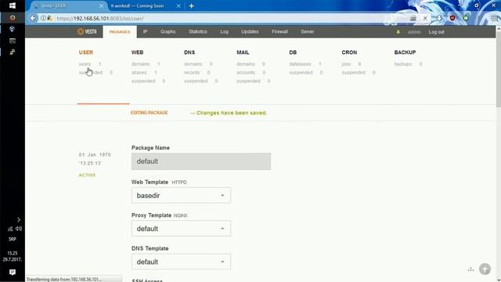Viewport: 501px width, 282px height.
Task: Open the Firewall menu item
Action: pyautogui.click(x=280, y=31)
